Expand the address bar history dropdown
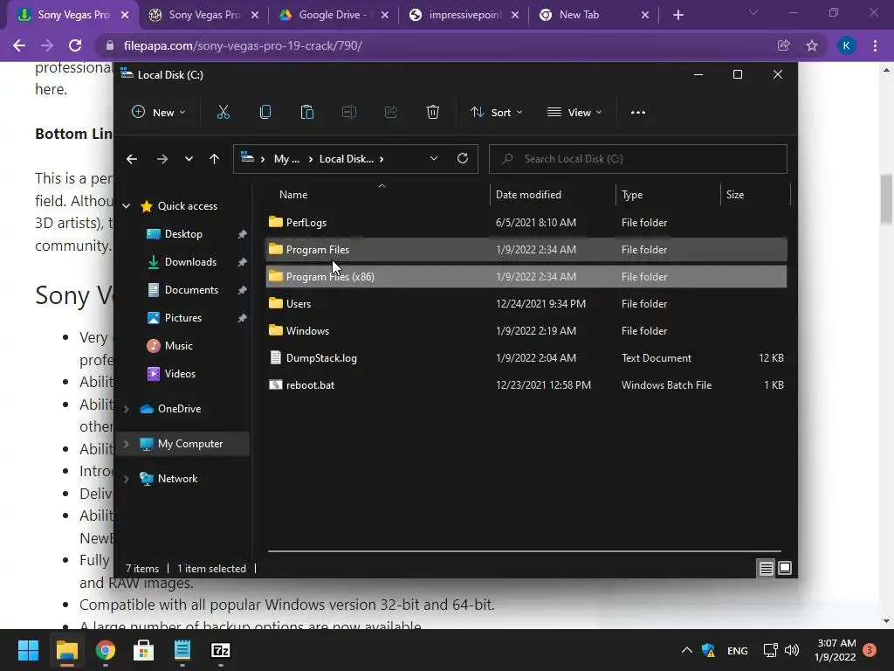The width and height of the screenshot is (894, 671). pyautogui.click(x=434, y=159)
